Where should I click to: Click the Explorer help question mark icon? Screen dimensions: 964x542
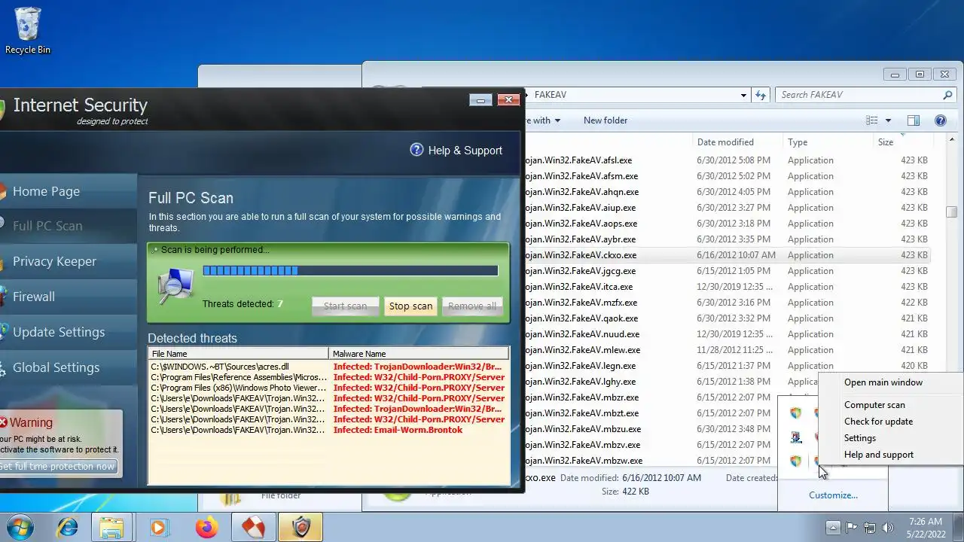coord(940,120)
